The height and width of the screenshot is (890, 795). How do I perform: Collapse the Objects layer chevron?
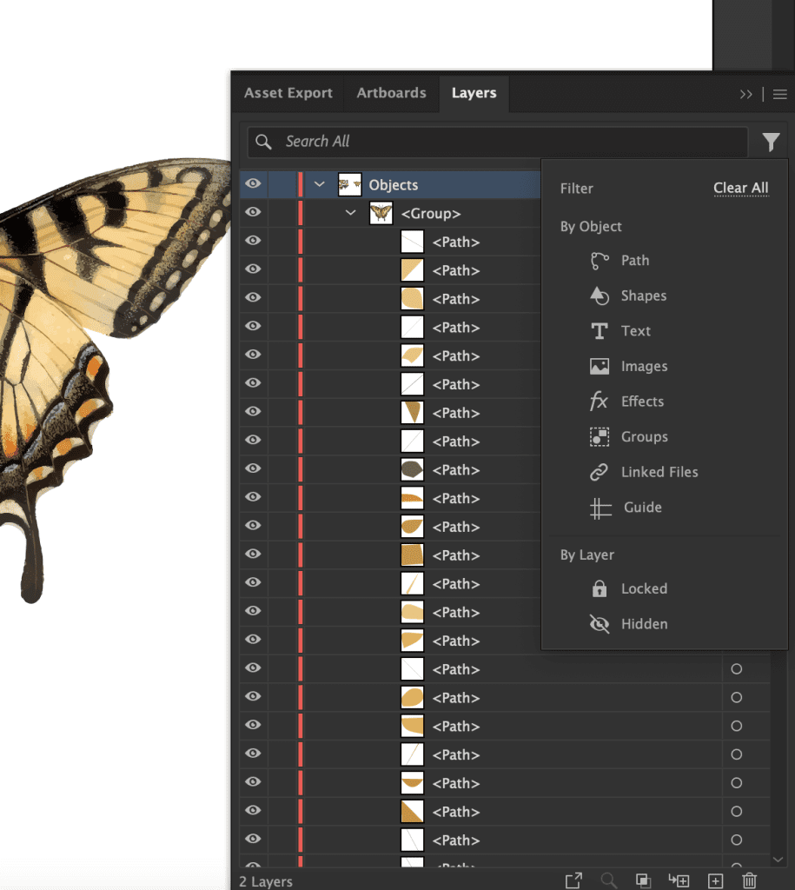tap(320, 184)
